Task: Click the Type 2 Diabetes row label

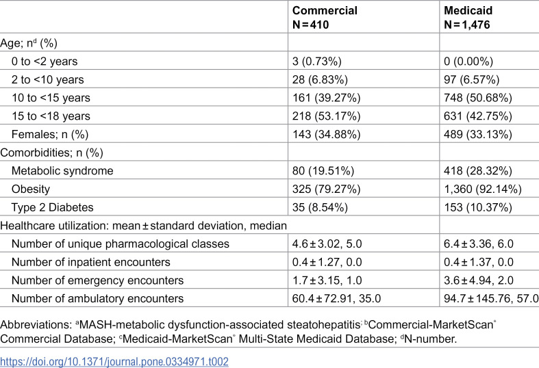Action: pos(52,207)
